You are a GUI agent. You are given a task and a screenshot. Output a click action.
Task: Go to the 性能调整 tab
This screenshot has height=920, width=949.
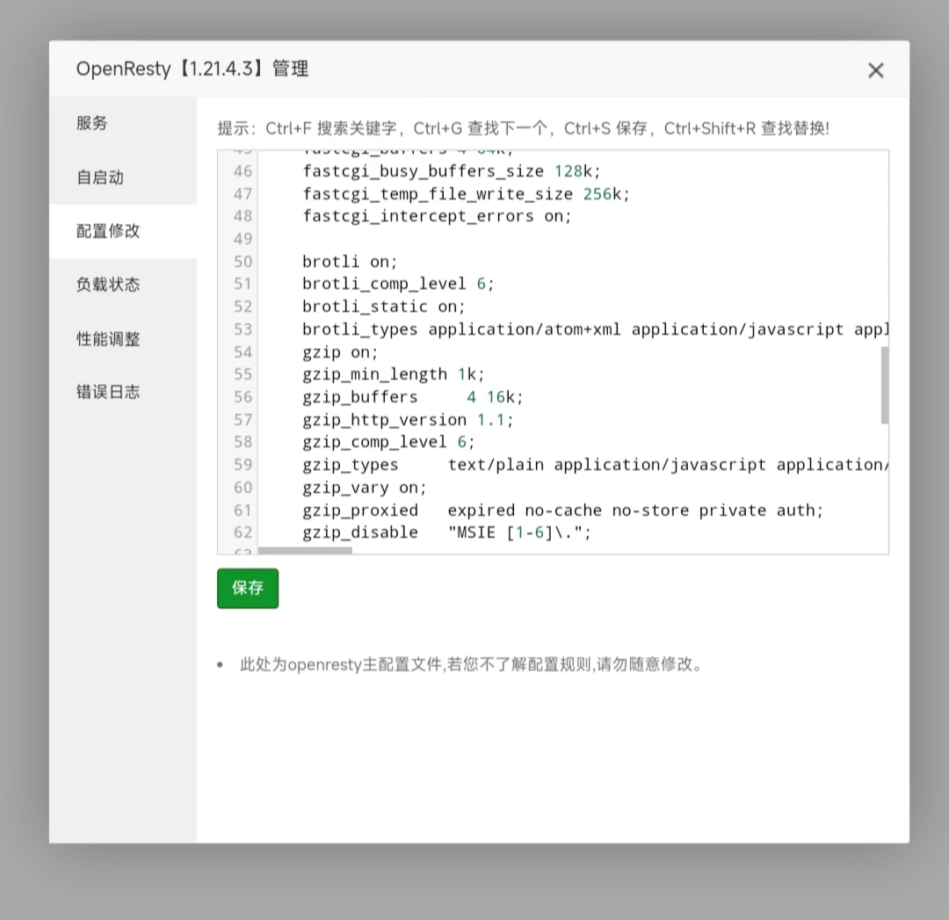click(108, 338)
